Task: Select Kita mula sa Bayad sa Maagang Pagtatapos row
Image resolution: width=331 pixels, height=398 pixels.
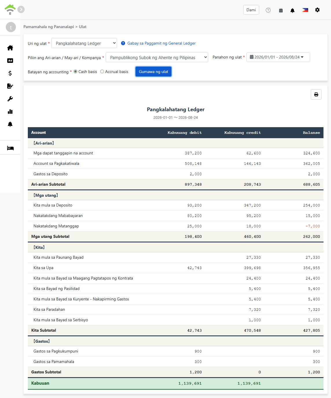Action: [x=175, y=278]
